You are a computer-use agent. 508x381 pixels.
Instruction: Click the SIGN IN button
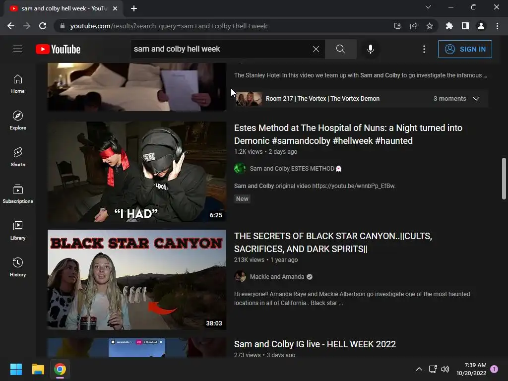click(x=464, y=49)
